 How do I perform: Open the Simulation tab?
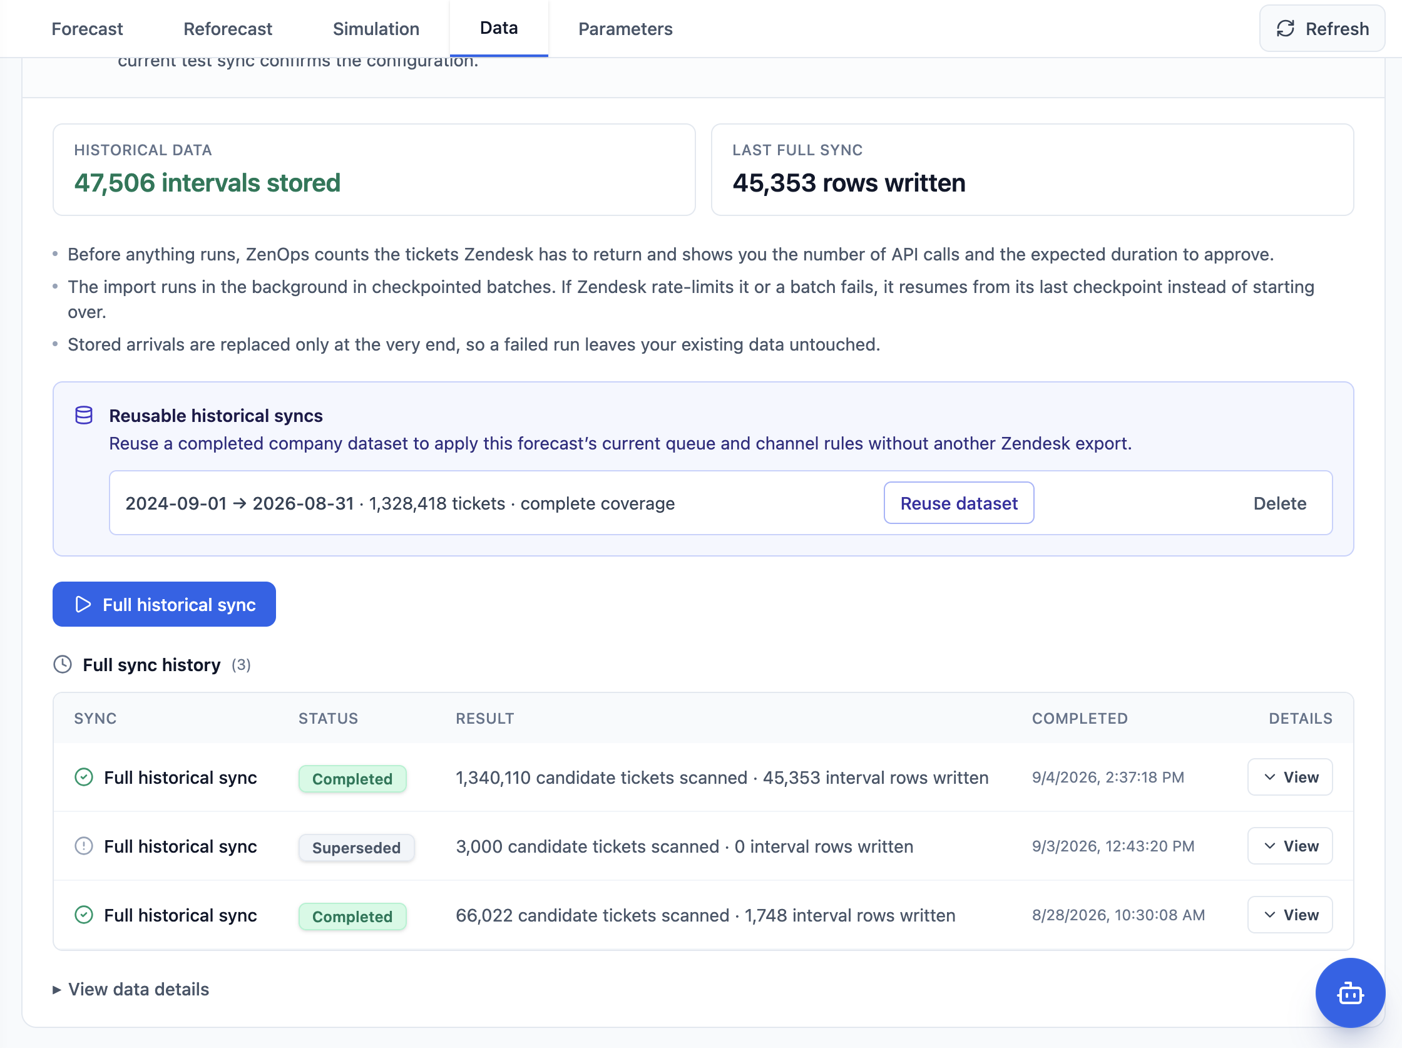[376, 29]
